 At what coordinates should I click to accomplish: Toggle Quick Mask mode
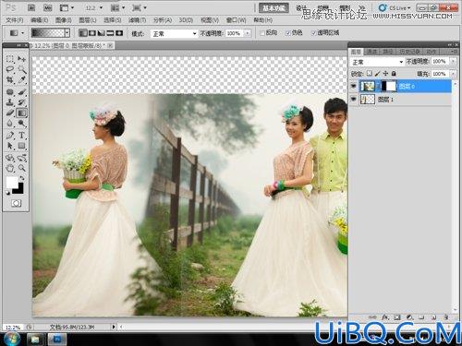(16, 203)
